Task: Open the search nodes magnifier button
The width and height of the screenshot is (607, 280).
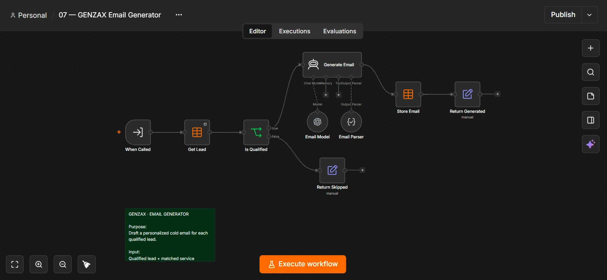Action: [x=591, y=72]
